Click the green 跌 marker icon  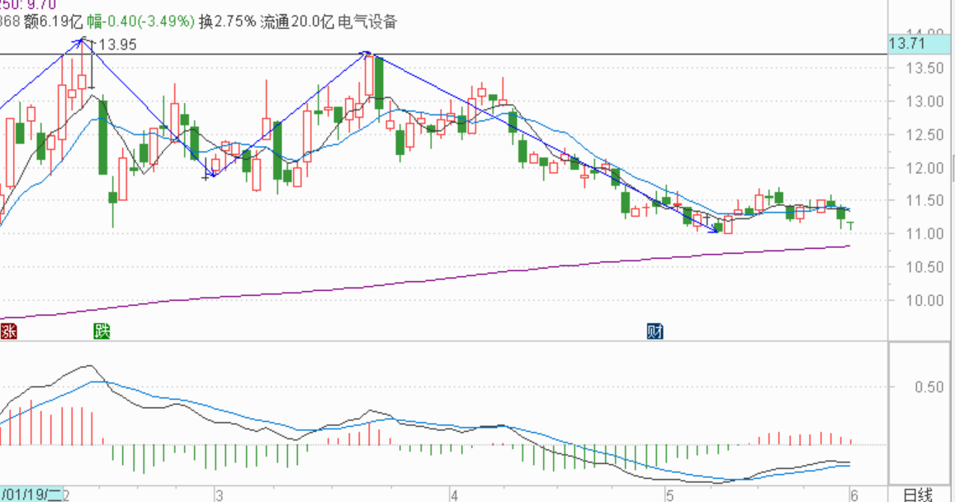click(x=101, y=331)
